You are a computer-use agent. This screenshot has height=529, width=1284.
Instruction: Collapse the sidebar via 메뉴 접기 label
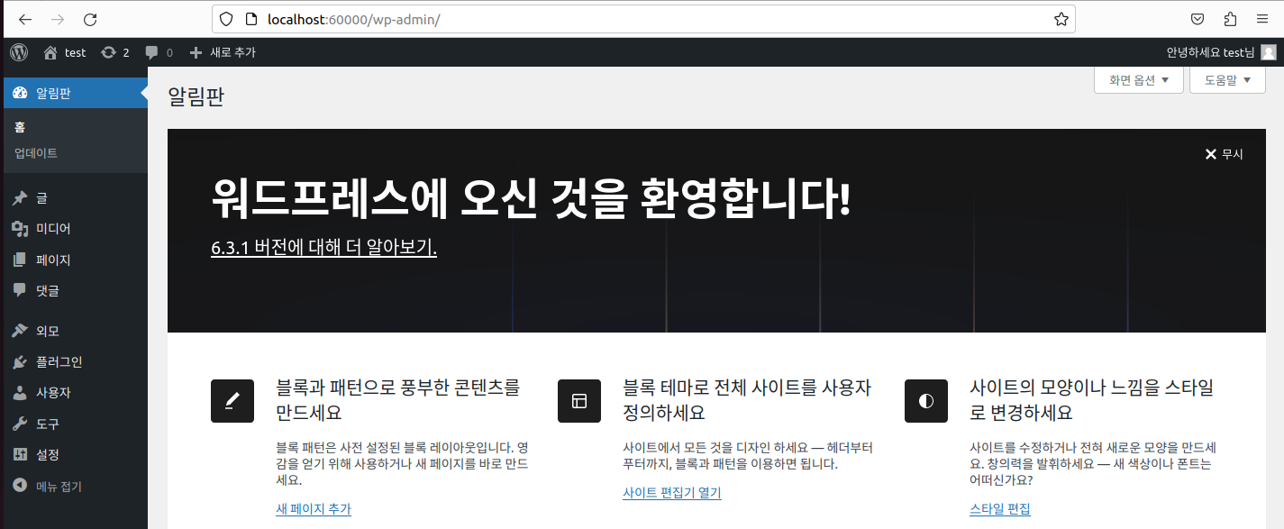pos(59,487)
